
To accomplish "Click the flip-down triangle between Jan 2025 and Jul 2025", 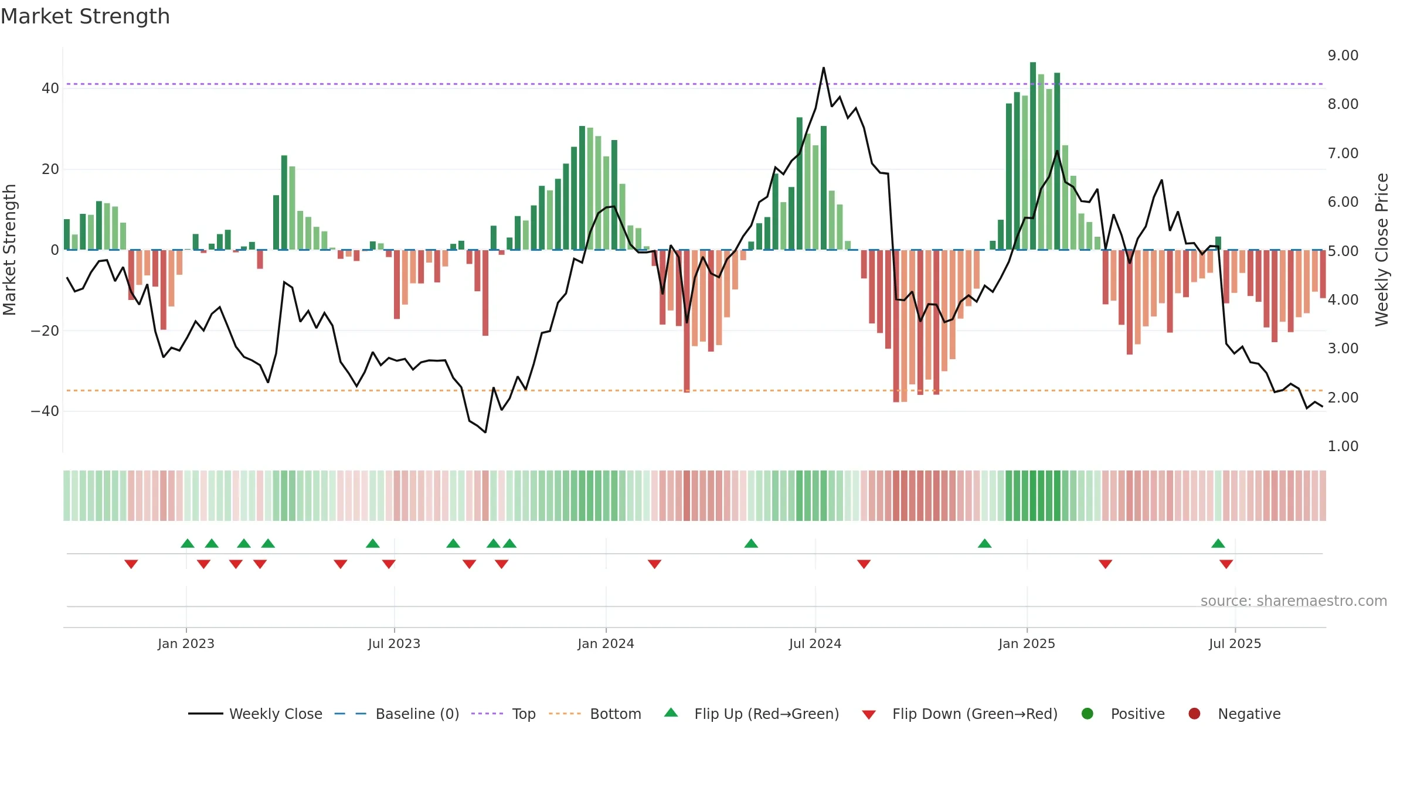I will (1105, 564).
